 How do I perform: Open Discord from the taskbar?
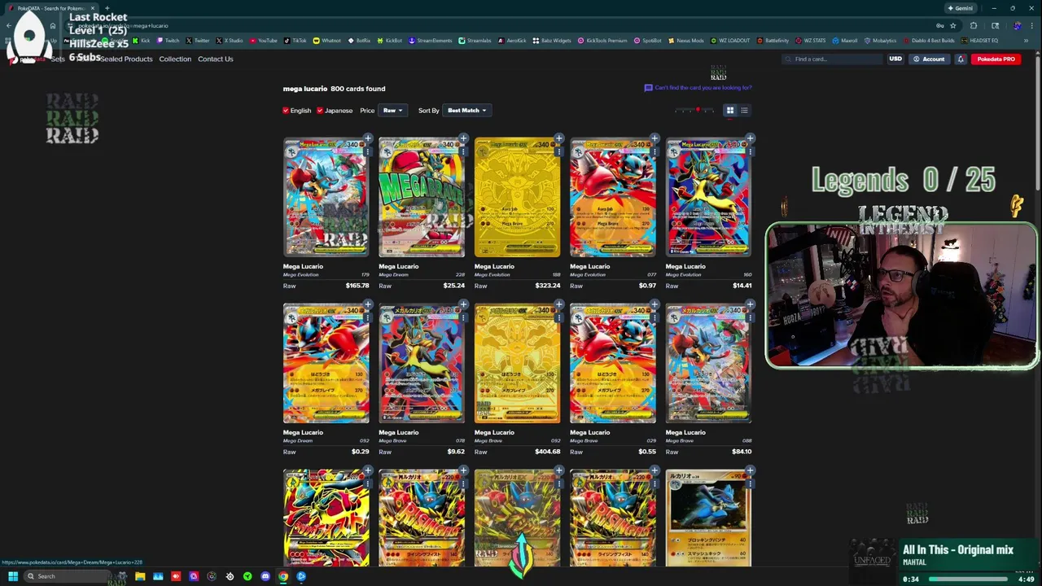[x=265, y=576]
